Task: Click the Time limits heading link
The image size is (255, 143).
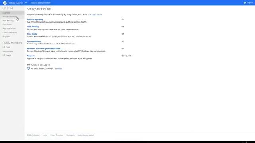Action: tap(32, 34)
